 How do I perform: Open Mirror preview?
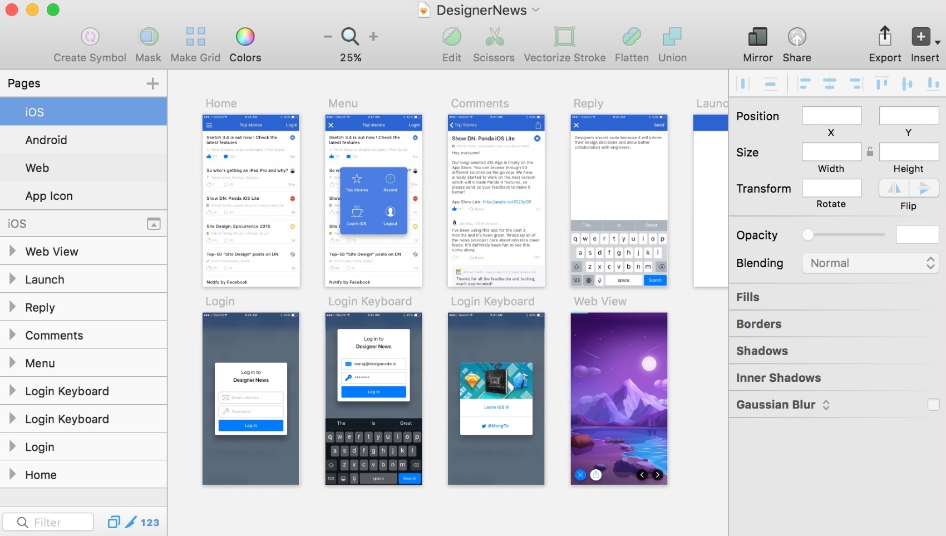[757, 37]
